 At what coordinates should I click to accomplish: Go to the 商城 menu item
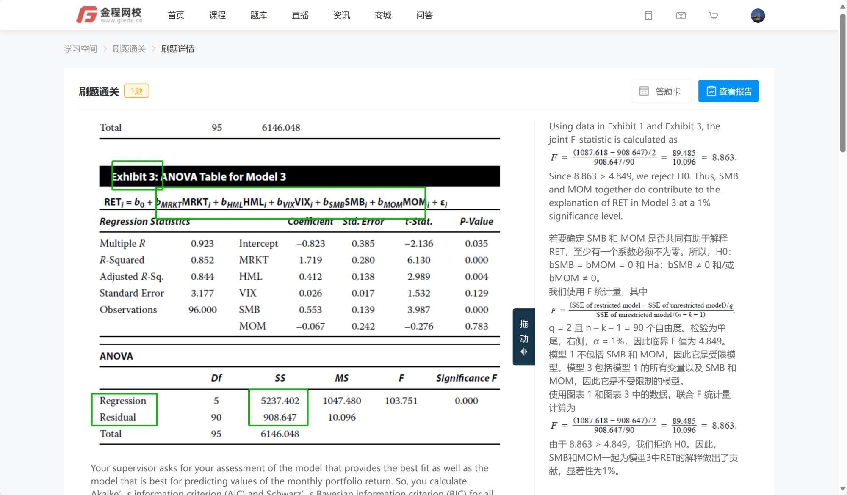383,15
